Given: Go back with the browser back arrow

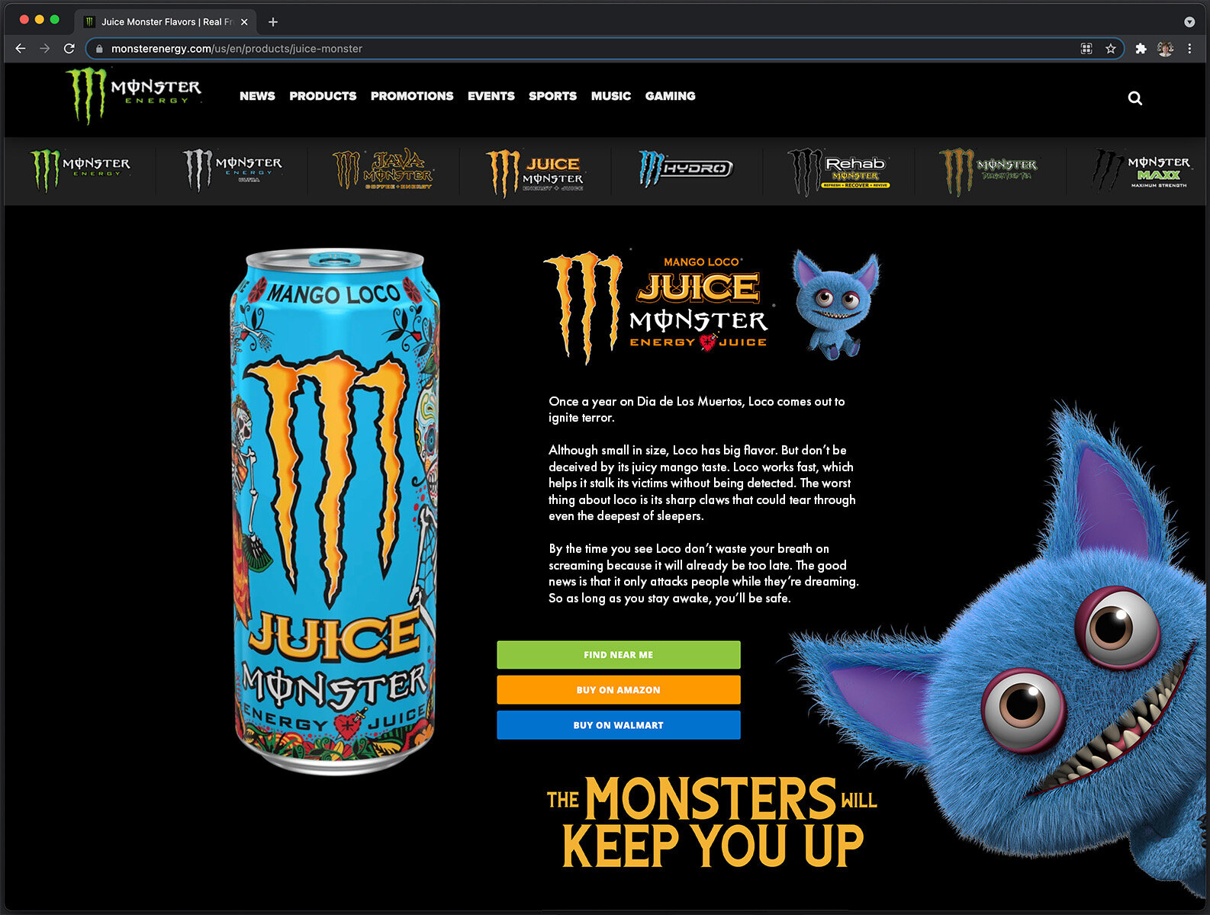Looking at the screenshot, I should click(21, 48).
